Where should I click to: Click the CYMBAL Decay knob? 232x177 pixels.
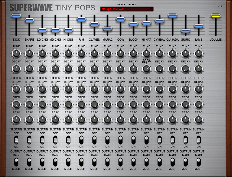pyautogui.click(x=159, y=69)
